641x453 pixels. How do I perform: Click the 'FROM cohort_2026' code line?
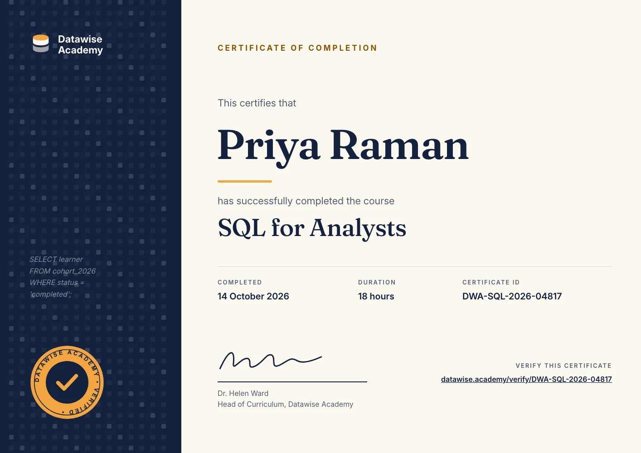(63, 271)
